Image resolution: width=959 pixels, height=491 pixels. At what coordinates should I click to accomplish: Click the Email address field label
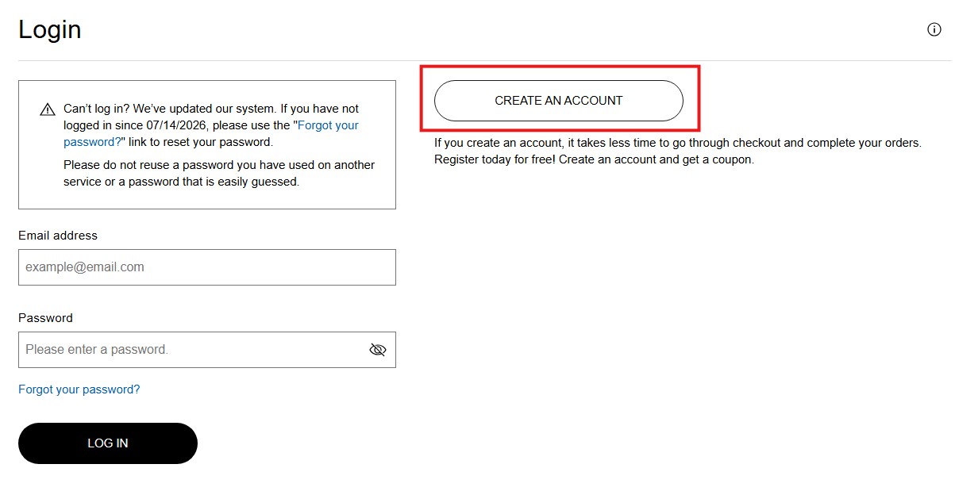point(58,236)
